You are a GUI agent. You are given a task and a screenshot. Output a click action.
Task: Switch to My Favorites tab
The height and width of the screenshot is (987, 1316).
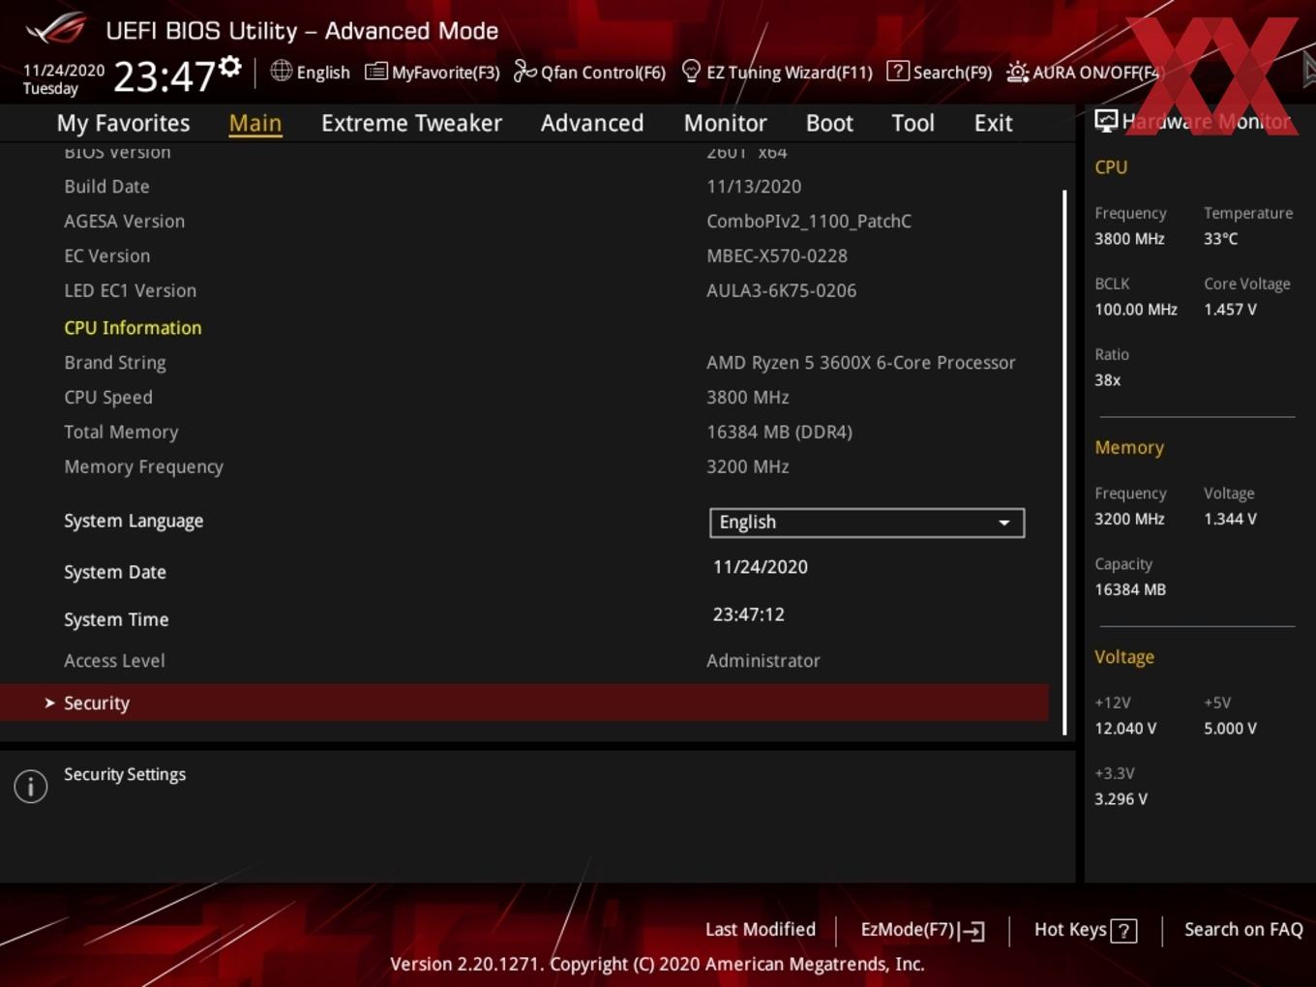click(123, 123)
